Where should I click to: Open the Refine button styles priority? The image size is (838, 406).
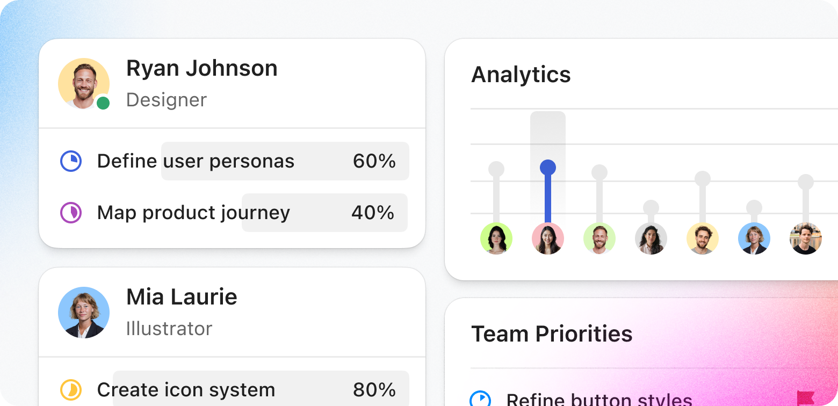point(599,400)
